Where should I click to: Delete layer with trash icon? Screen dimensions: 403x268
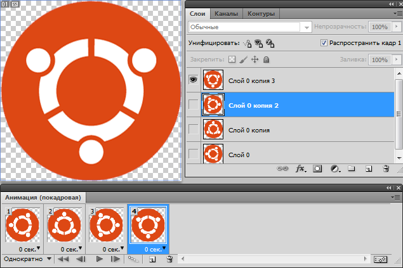click(386, 169)
